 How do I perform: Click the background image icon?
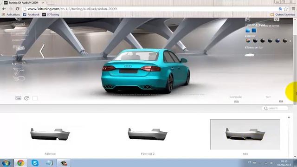[x=19, y=98]
